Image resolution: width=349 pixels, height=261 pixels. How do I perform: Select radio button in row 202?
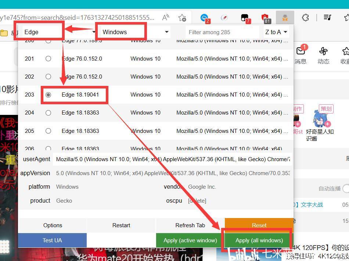(48, 77)
